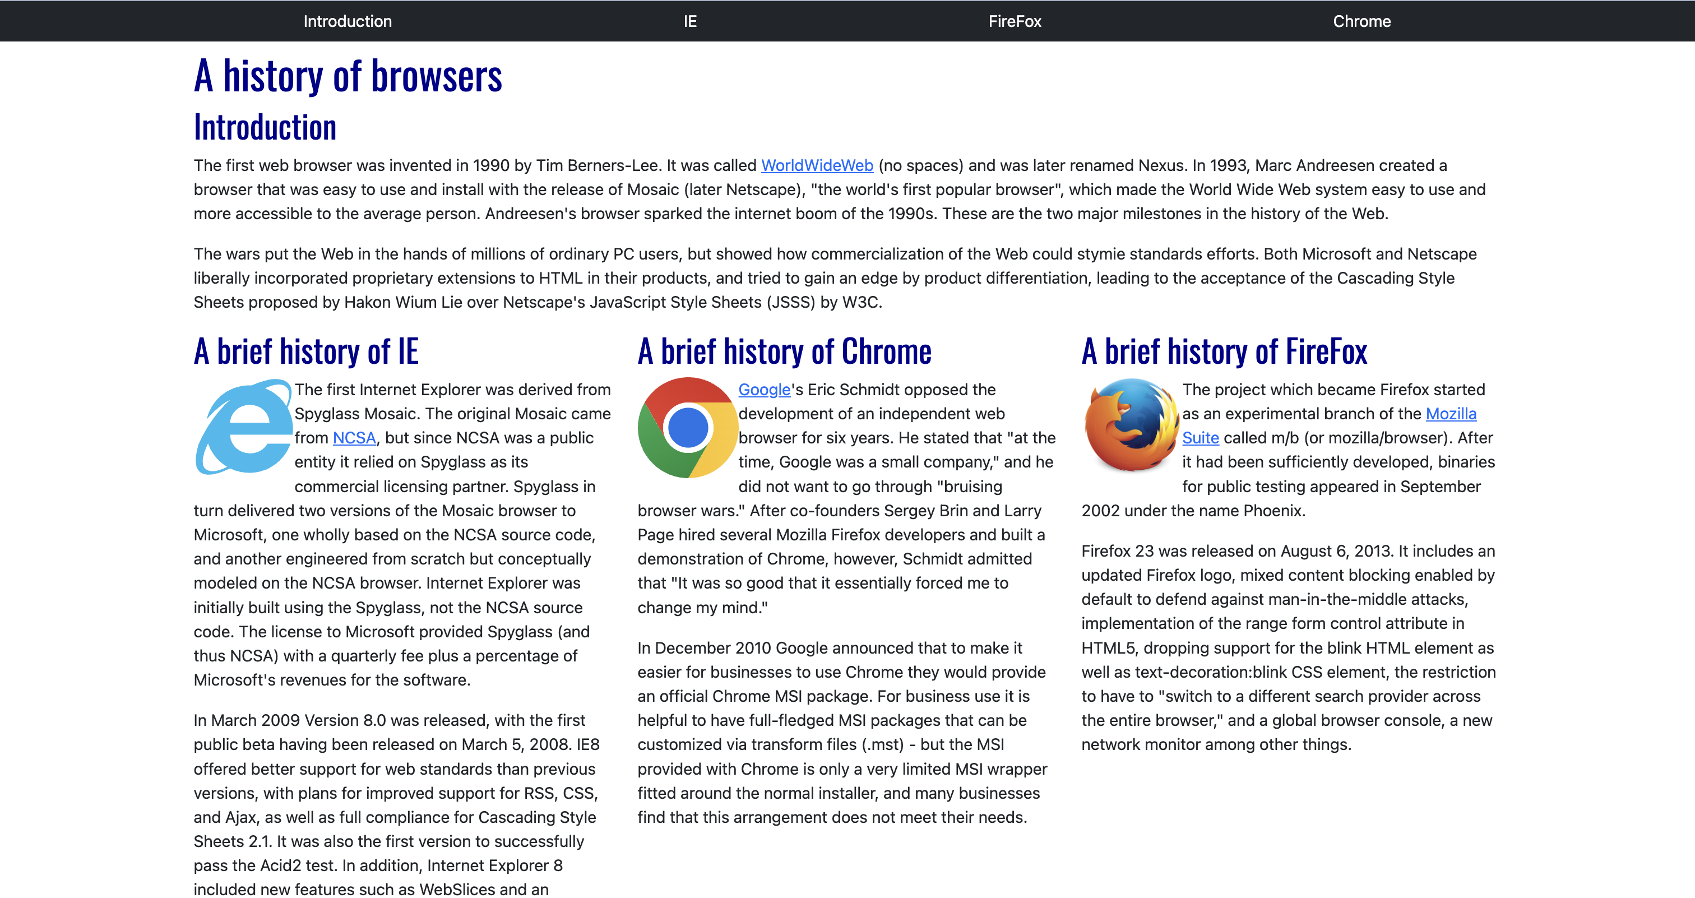Click the text 'change my mind."'
Screen dimensions: 1695x898
coord(703,607)
